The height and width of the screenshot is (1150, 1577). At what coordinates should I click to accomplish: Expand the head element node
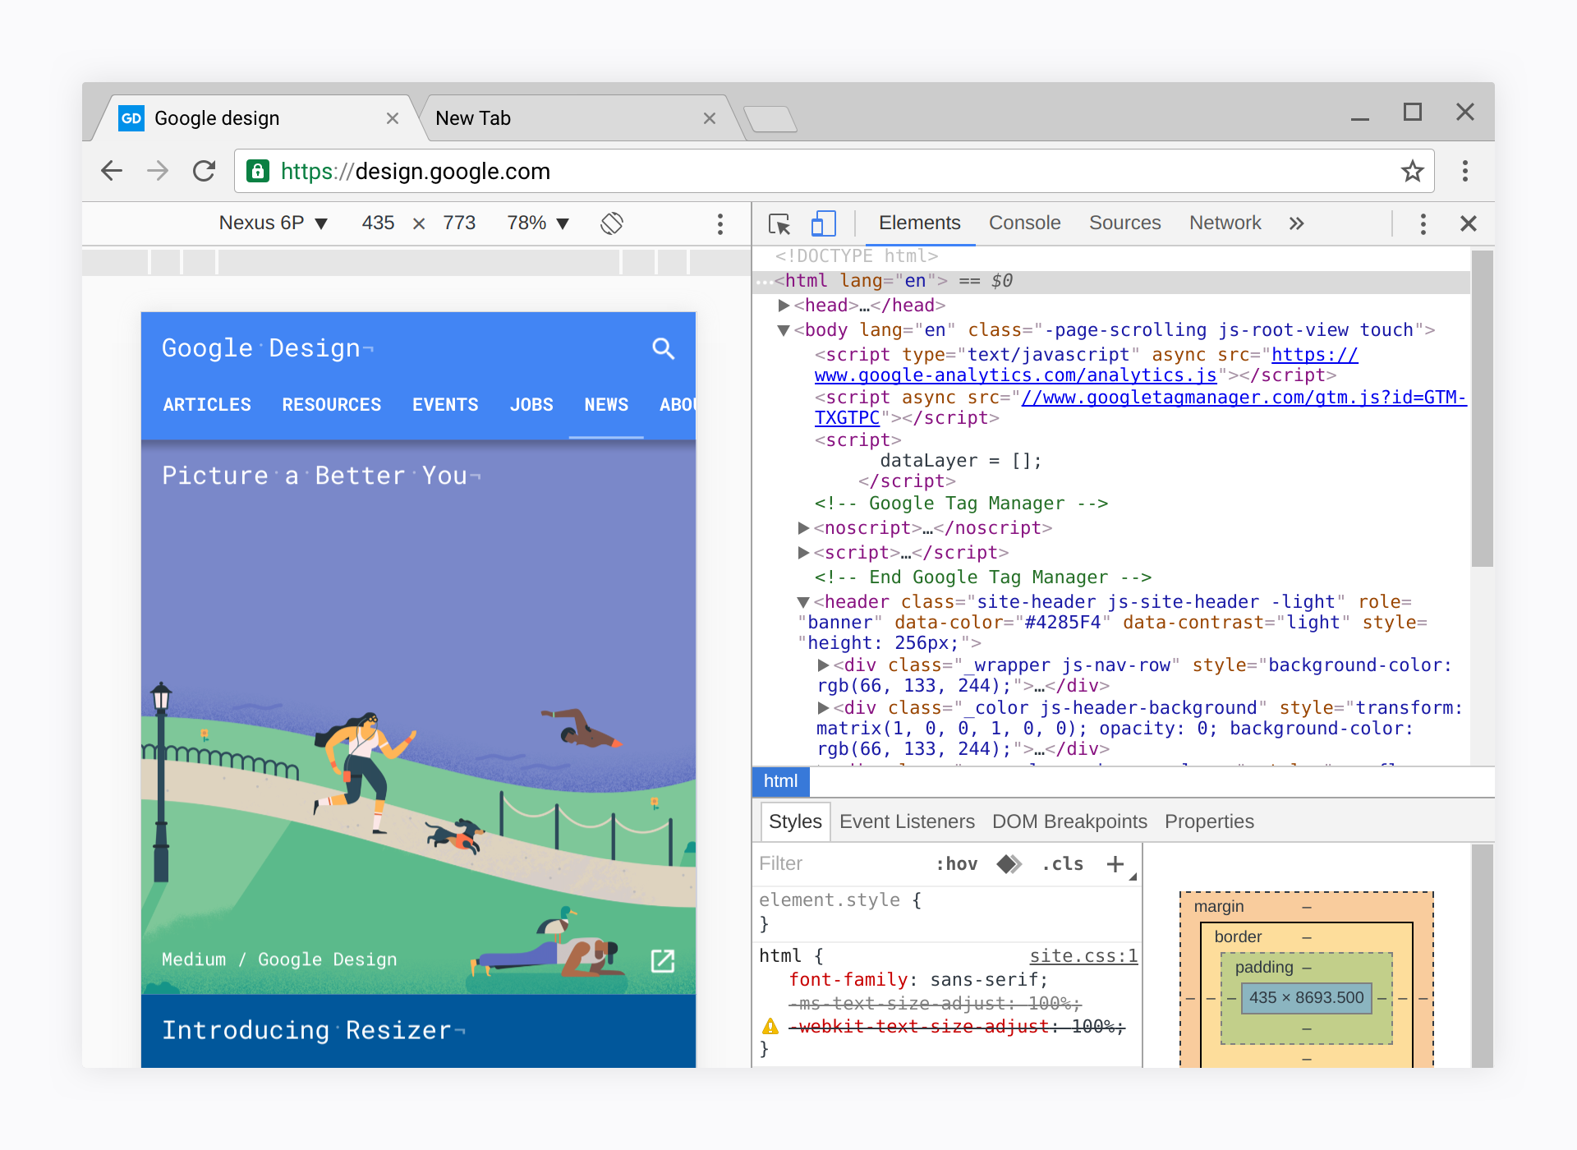(784, 306)
